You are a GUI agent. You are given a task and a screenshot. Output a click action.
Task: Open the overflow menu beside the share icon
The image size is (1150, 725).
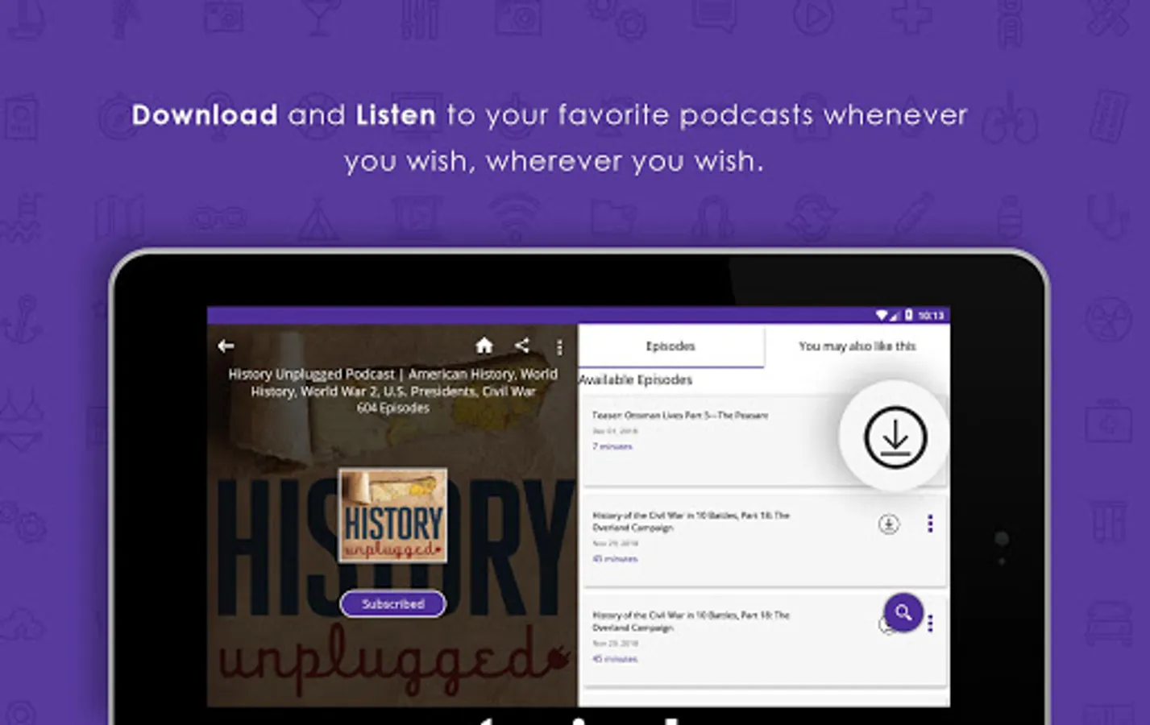point(560,347)
